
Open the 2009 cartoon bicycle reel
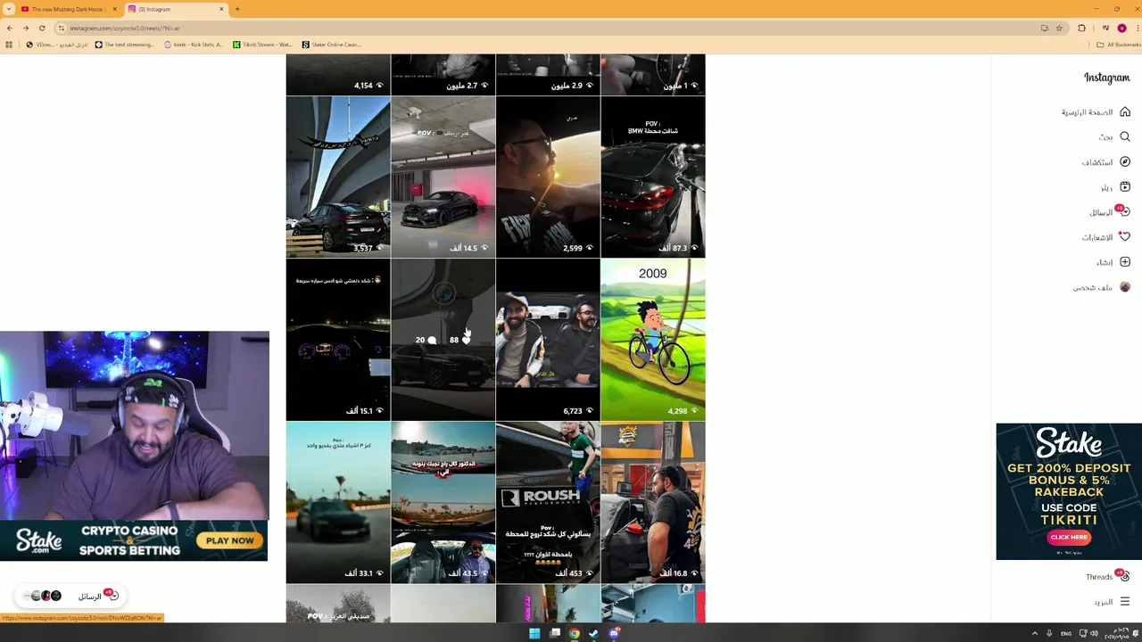653,340
